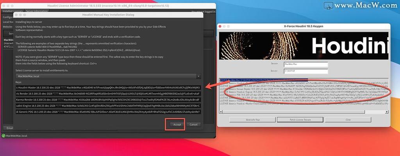Switch to the Server Information tab
This screenshot has height=156, width=400.
pos(37,11)
